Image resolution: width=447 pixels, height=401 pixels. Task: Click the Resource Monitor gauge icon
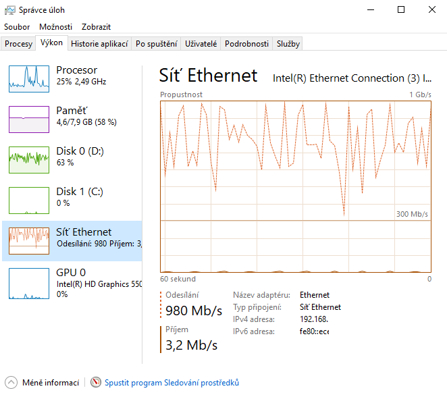(x=96, y=382)
